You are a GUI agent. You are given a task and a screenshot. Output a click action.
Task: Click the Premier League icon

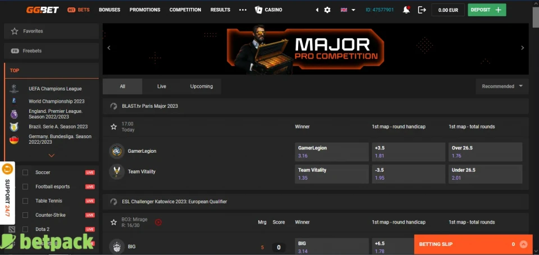click(x=14, y=114)
